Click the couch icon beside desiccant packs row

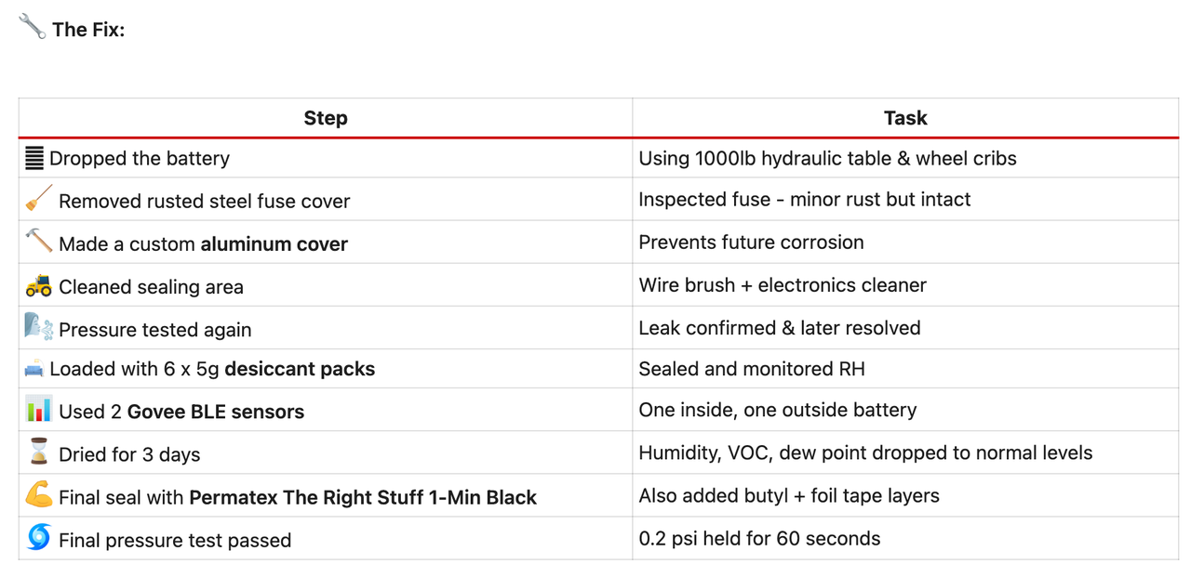[34, 369]
